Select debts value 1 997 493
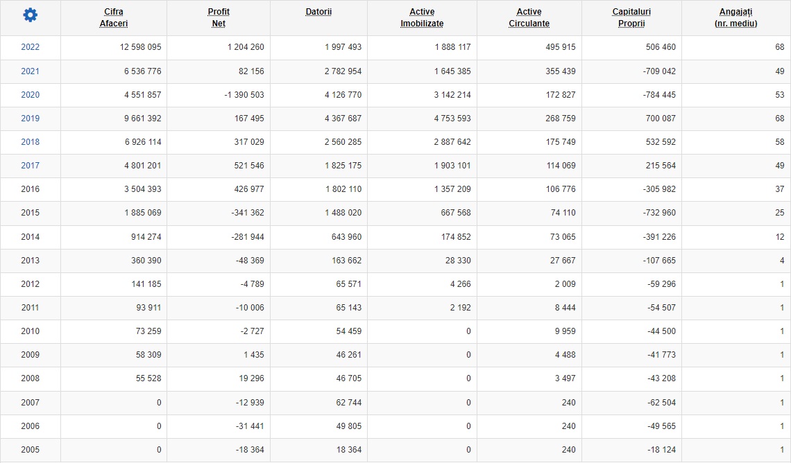The height and width of the screenshot is (463, 791). [343, 47]
